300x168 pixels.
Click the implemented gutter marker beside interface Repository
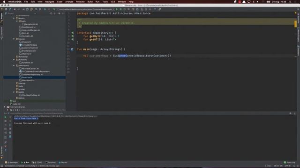coord(73,33)
